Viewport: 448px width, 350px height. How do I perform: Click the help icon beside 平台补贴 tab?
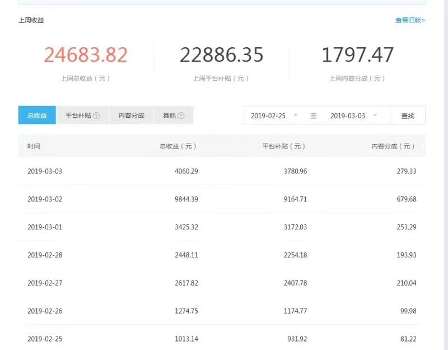pyautogui.click(x=96, y=116)
